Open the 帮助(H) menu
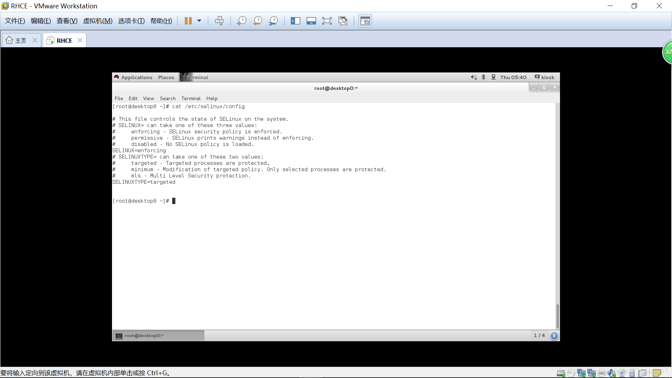Image resolution: width=672 pixels, height=378 pixels. coord(161,21)
